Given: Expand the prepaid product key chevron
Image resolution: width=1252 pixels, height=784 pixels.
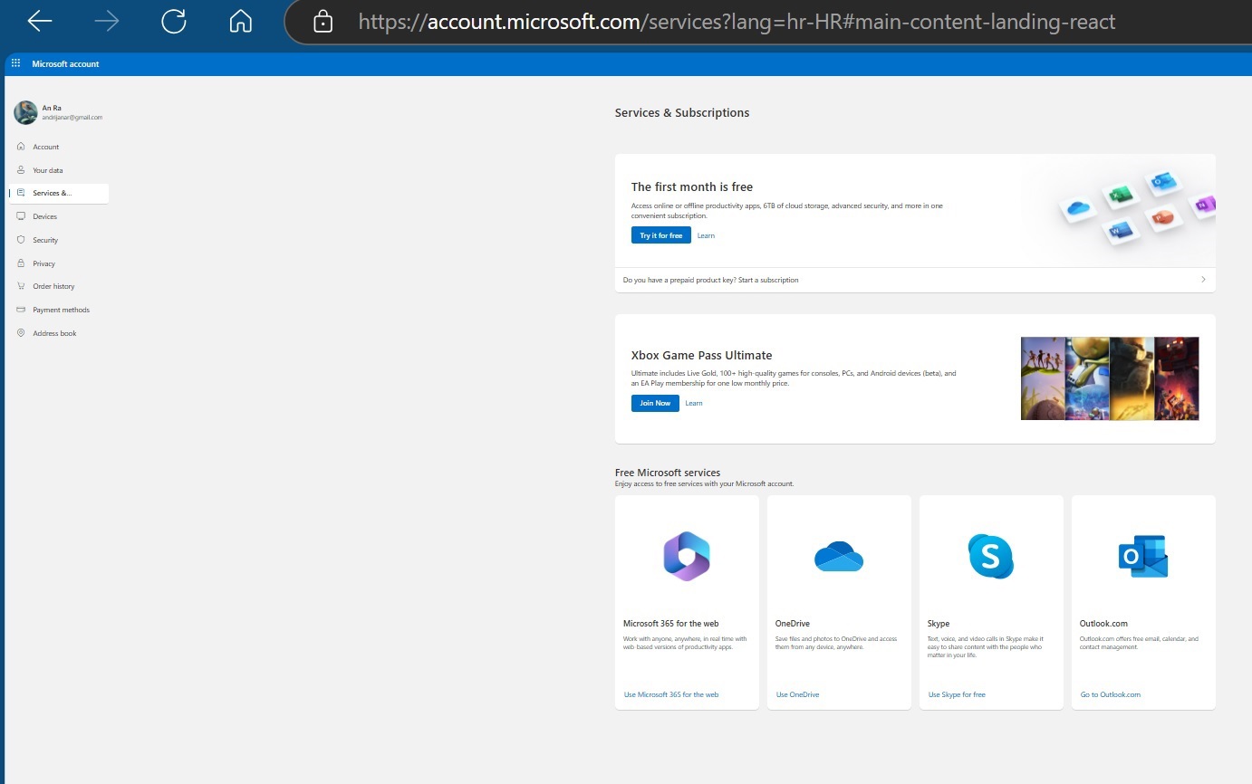Looking at the screenshot, I should click(1203, 280).
